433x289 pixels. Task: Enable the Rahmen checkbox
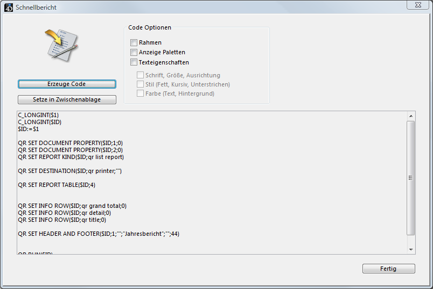point(134,42)
